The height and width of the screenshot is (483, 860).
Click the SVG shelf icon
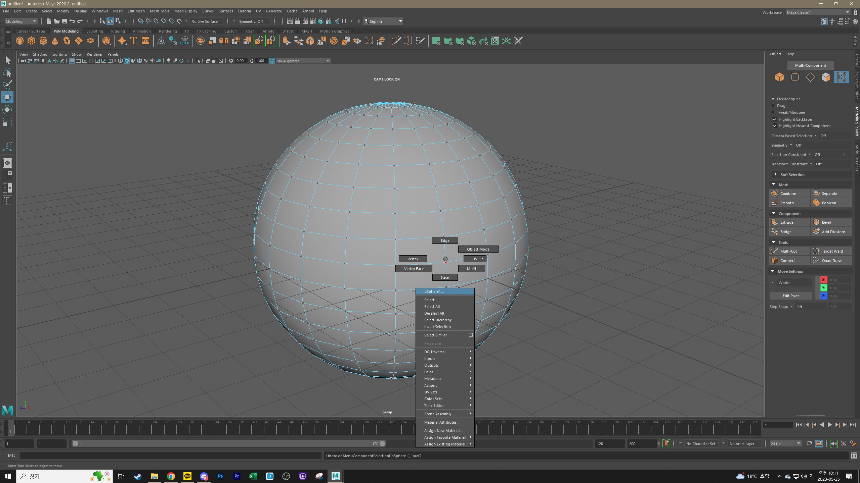pyautogui.click(x=145, y=41)
